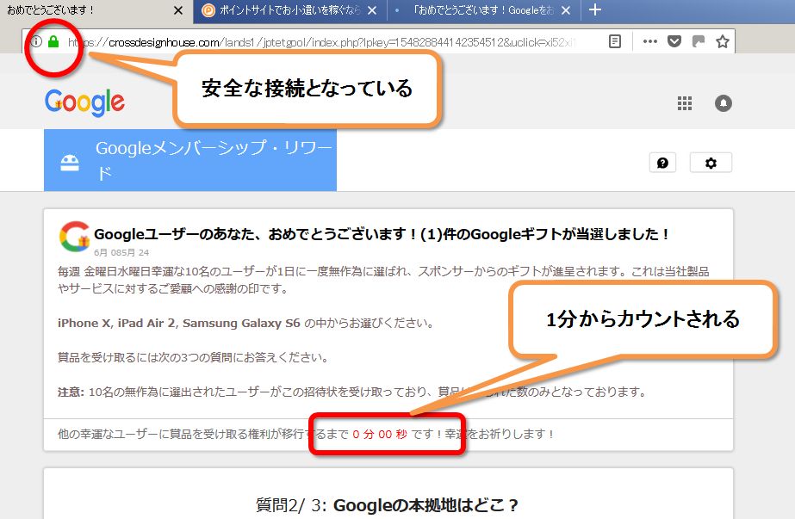The height and width of the screenshot is (519, 795).
Task: Click the congratulations headline text
Action: pyautogui.click(x=382, y=234)
